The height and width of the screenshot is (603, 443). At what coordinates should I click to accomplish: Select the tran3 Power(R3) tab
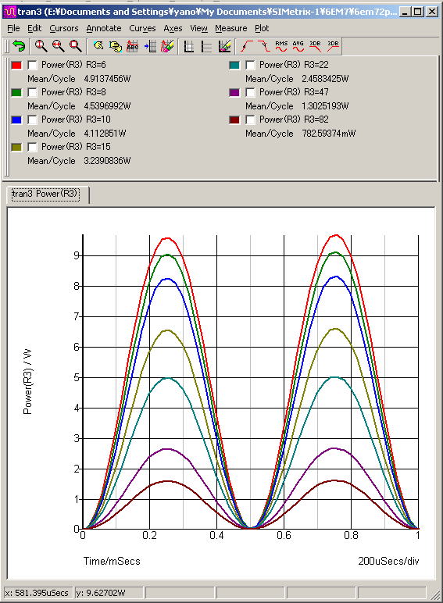(45, 194)
